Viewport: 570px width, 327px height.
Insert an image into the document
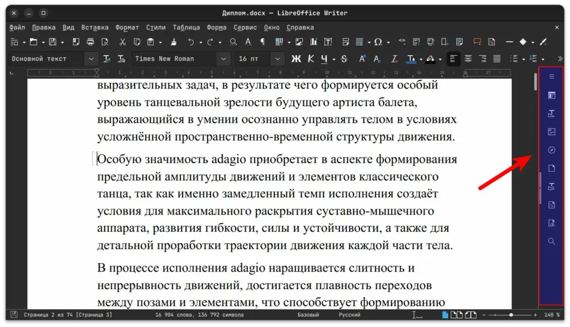[298, 42]
